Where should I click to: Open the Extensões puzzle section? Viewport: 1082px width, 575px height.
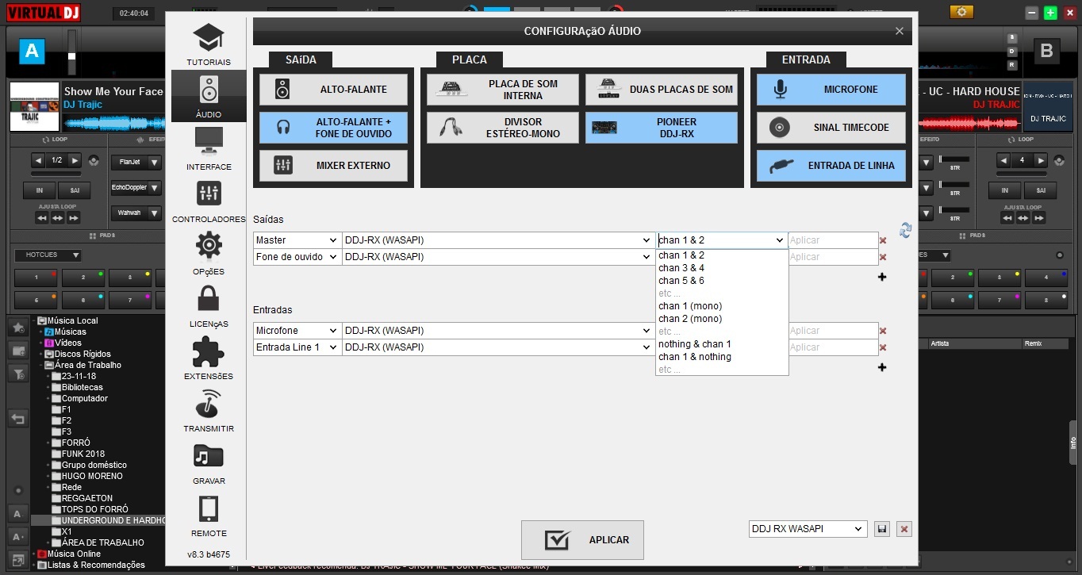point(209,358)
